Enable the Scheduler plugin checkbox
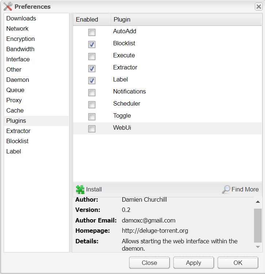 coord(92,105)
